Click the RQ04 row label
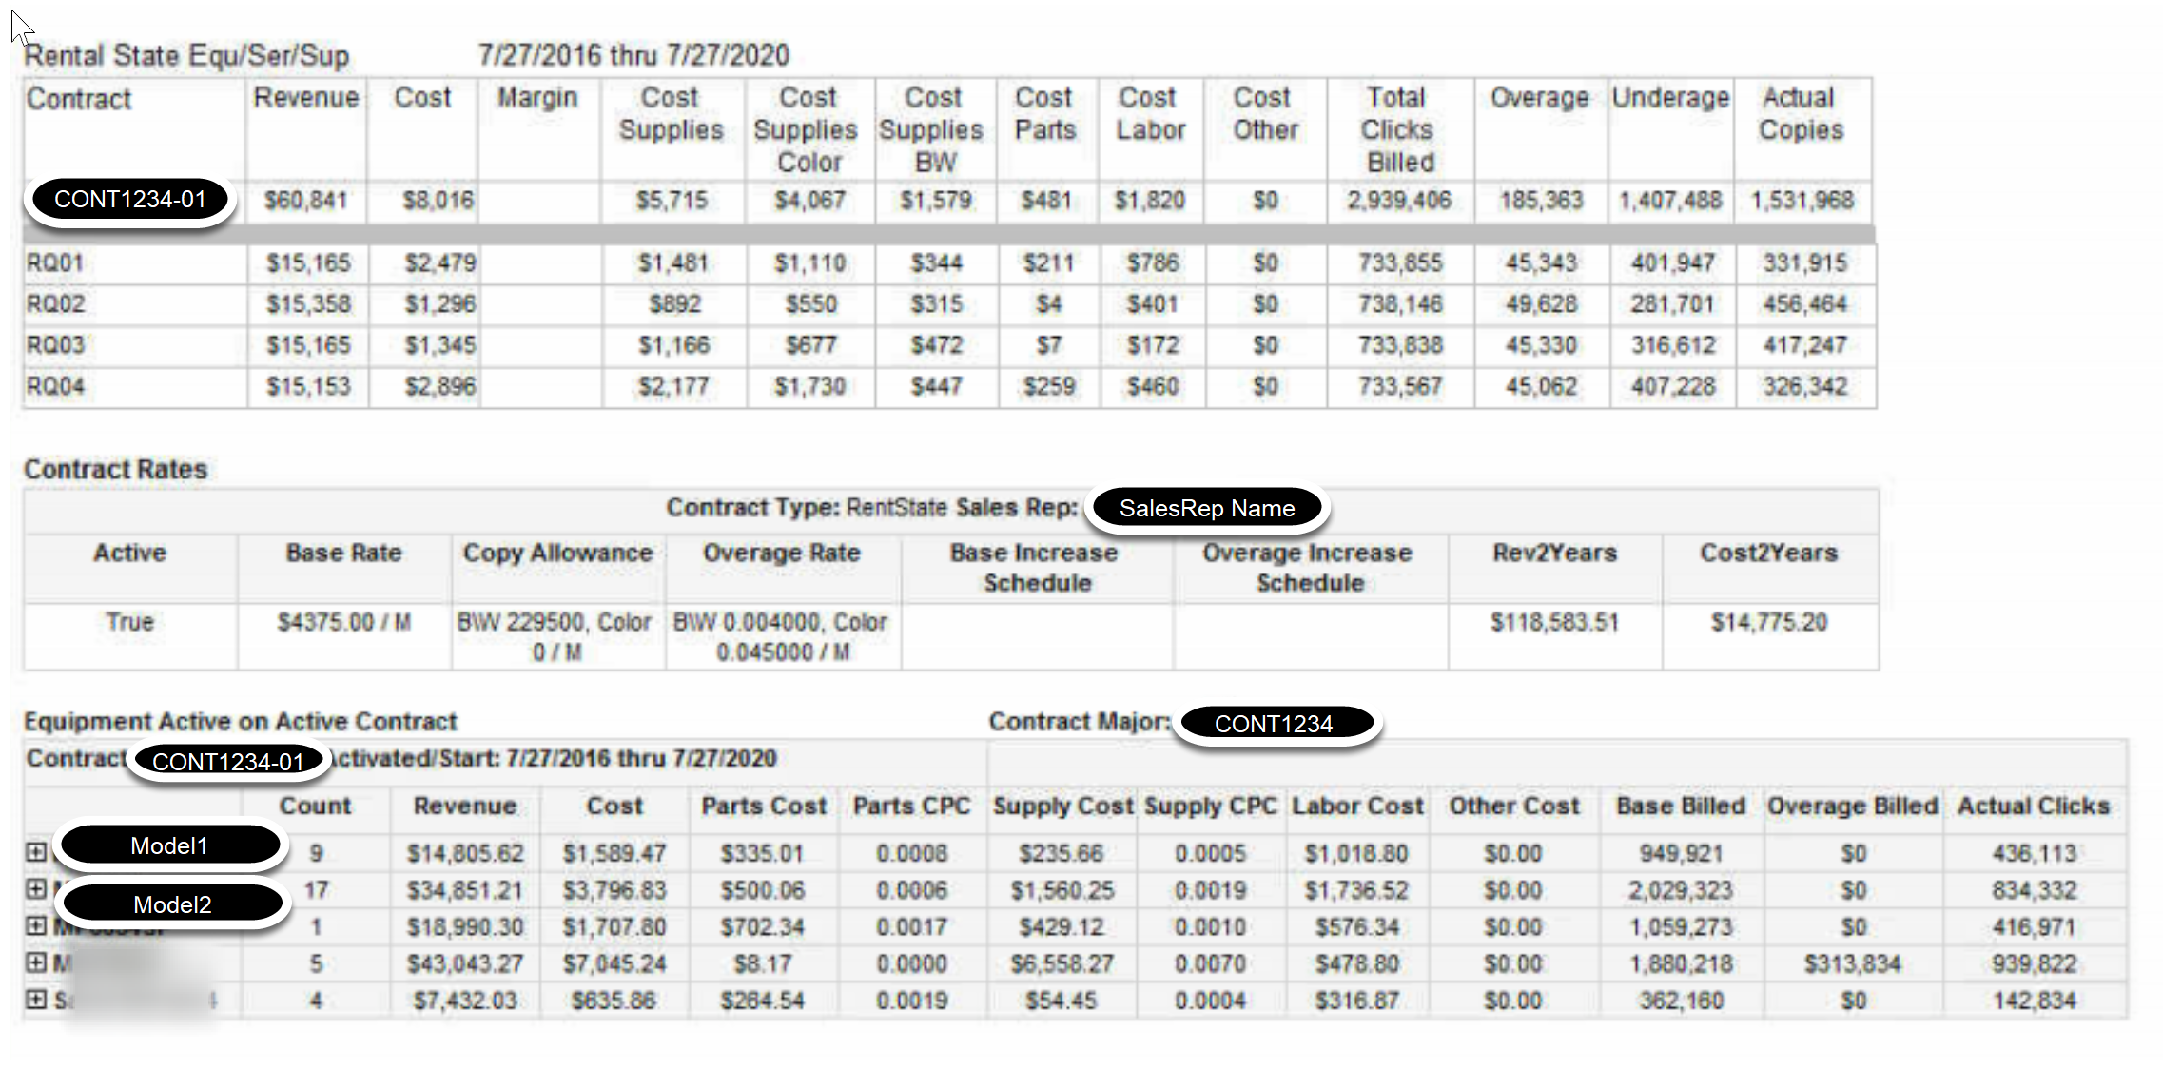Image resolution: width=2163 pixels, height=1069 pixels. click(55, 386)
